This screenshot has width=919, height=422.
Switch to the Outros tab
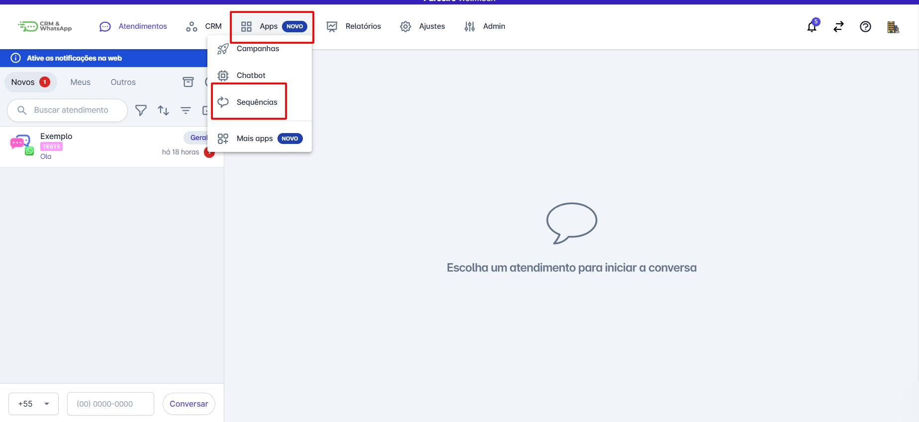(123, 82)
